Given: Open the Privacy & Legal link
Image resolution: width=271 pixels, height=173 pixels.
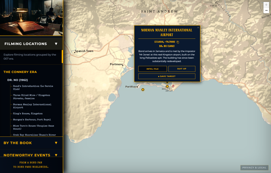Looking at the screenshot, I should tap(254, 168).
